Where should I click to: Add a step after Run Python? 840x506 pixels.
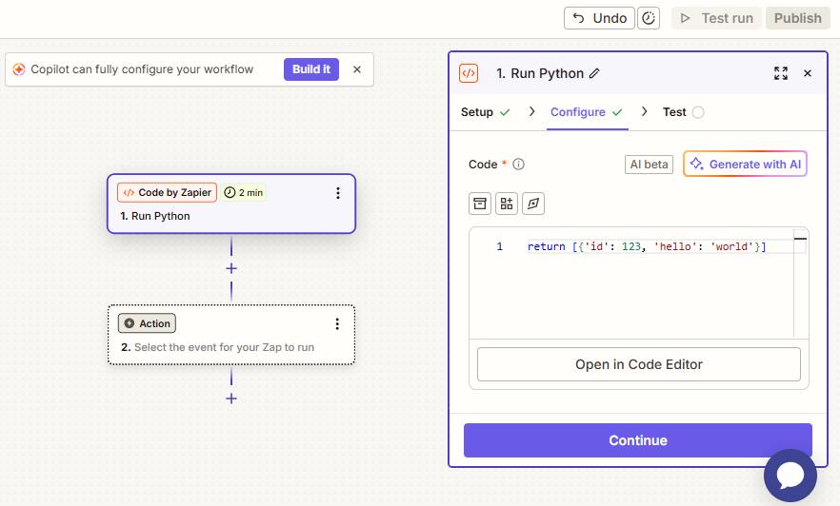click(x=231, y=268)
